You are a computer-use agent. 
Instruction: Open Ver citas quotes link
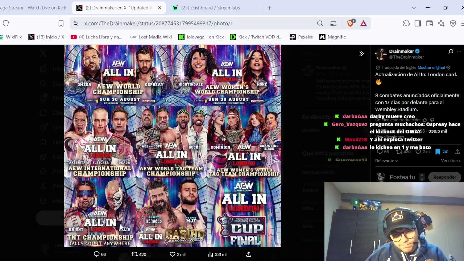click(x=451, y=161)
